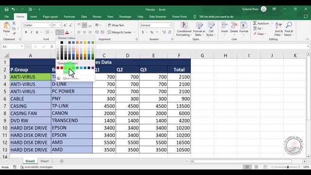Image resolution: width=311 pixels, height=175 pixels.
Task: Switch to the Formulas ribbon tab
Action: pos(69,17)
